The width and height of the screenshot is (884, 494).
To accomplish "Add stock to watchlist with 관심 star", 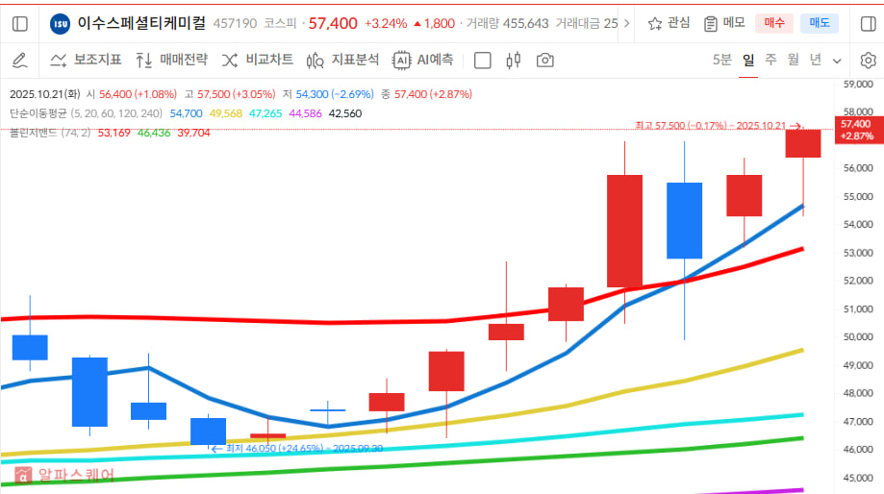I will pyautogui.click(x=669, y=23).
